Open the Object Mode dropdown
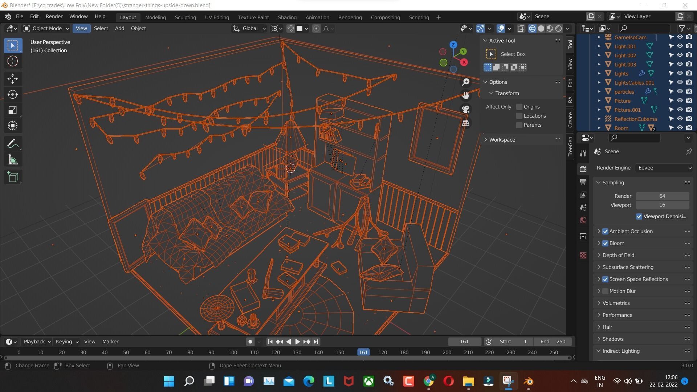The width and height of the screenshot is (697, 392). click(x=46, y=28)
